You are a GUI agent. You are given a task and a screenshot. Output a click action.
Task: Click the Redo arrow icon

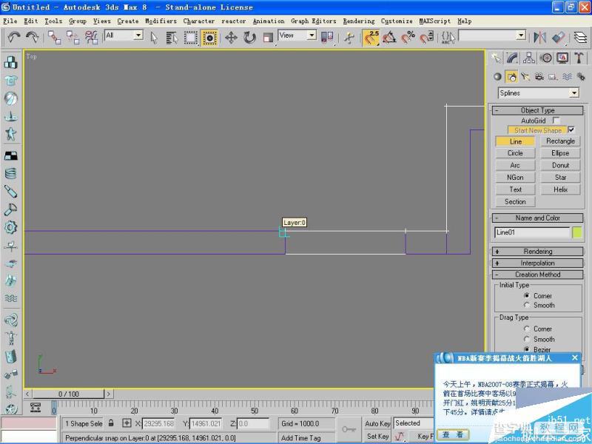tap(32, 37)
